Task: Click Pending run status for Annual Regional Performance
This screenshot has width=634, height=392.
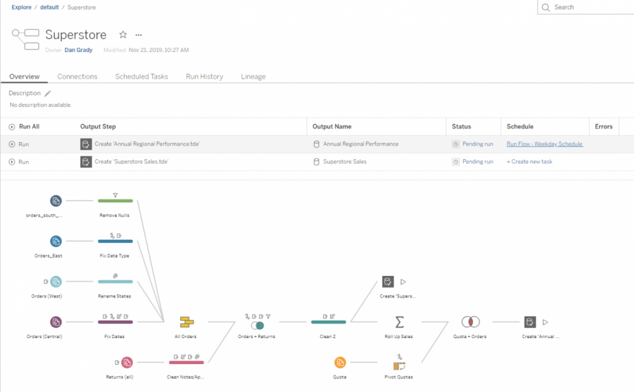Action: click(477, 144)
